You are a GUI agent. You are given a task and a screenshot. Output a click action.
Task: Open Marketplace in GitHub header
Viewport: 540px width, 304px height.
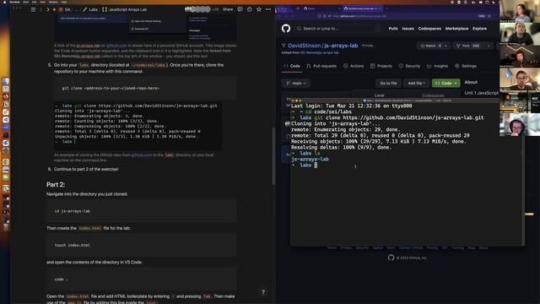point(456,29)
